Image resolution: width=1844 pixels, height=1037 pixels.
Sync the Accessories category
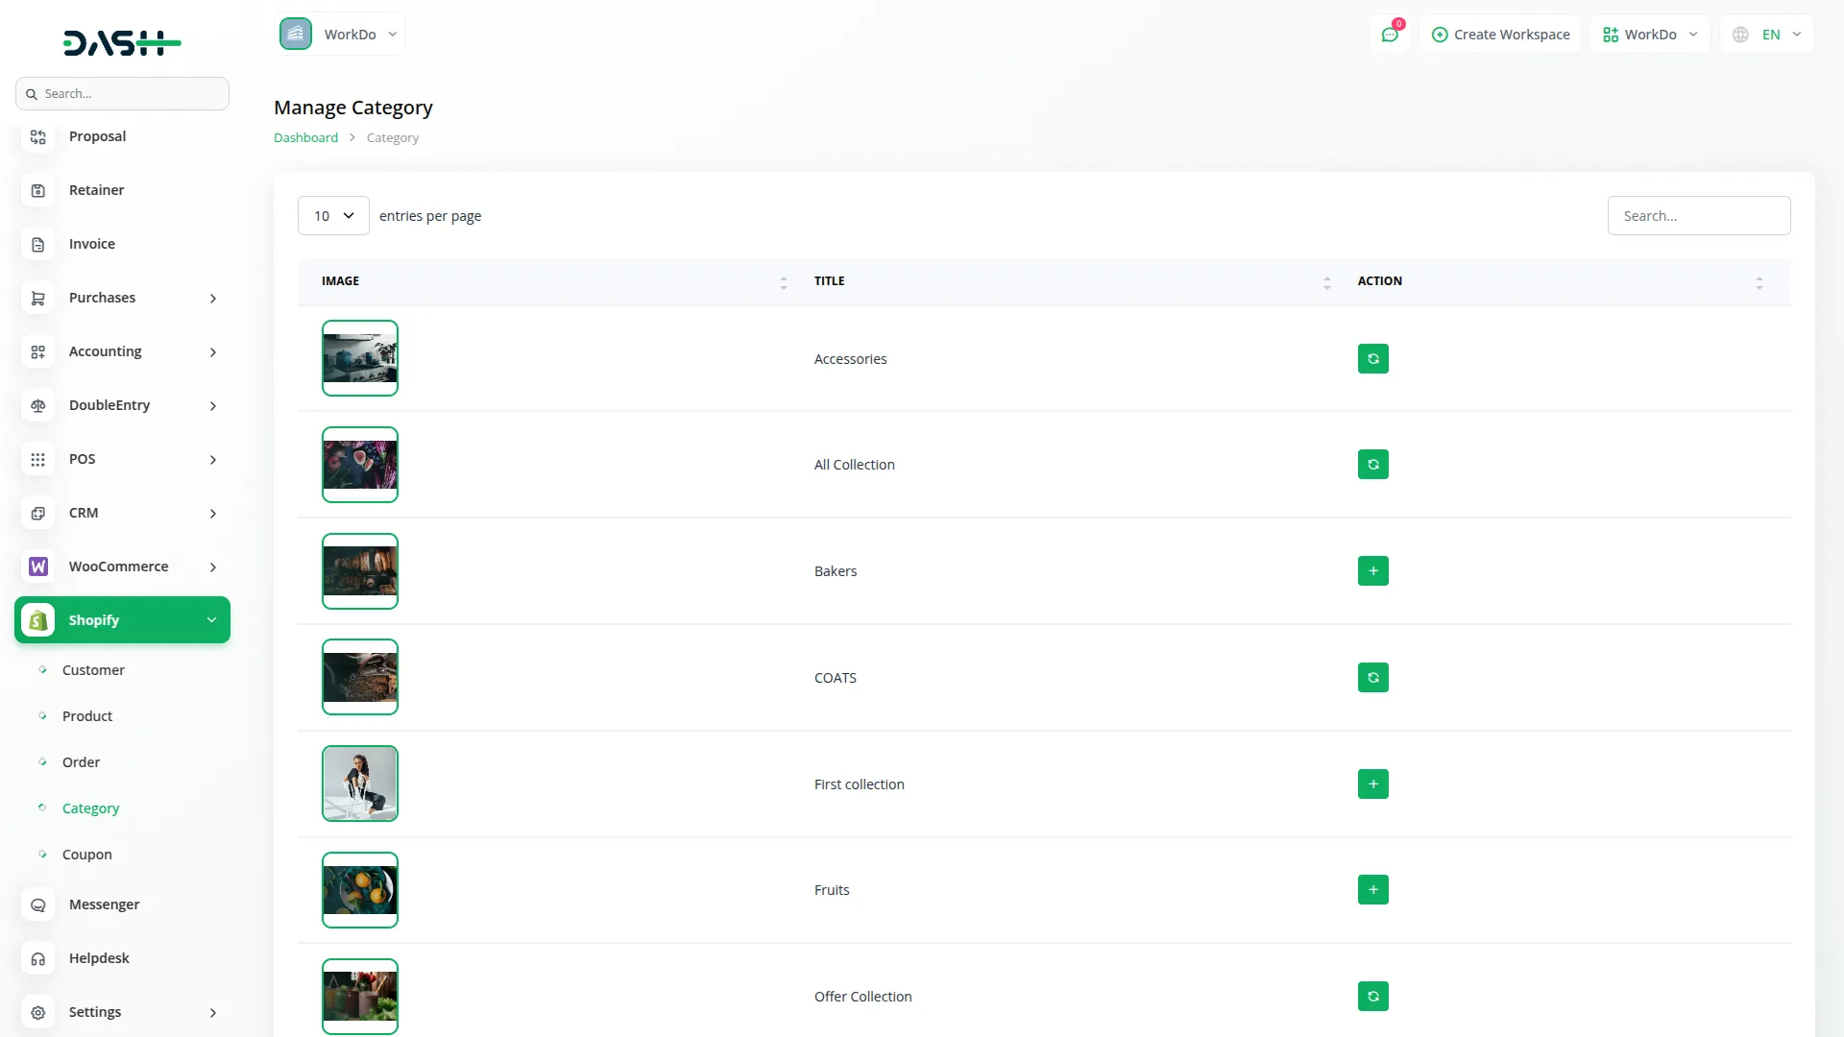click(x=1372, y=358)
